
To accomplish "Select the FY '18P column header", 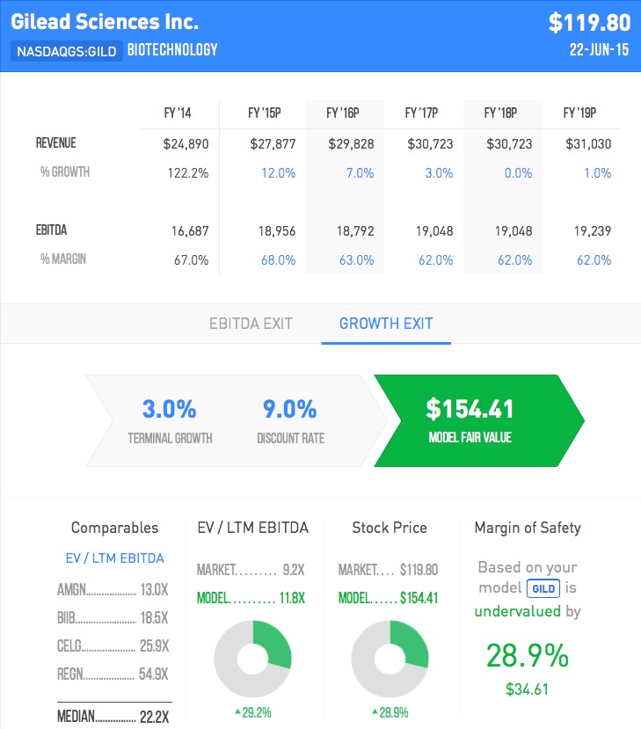I will click(x=500, y=113).
